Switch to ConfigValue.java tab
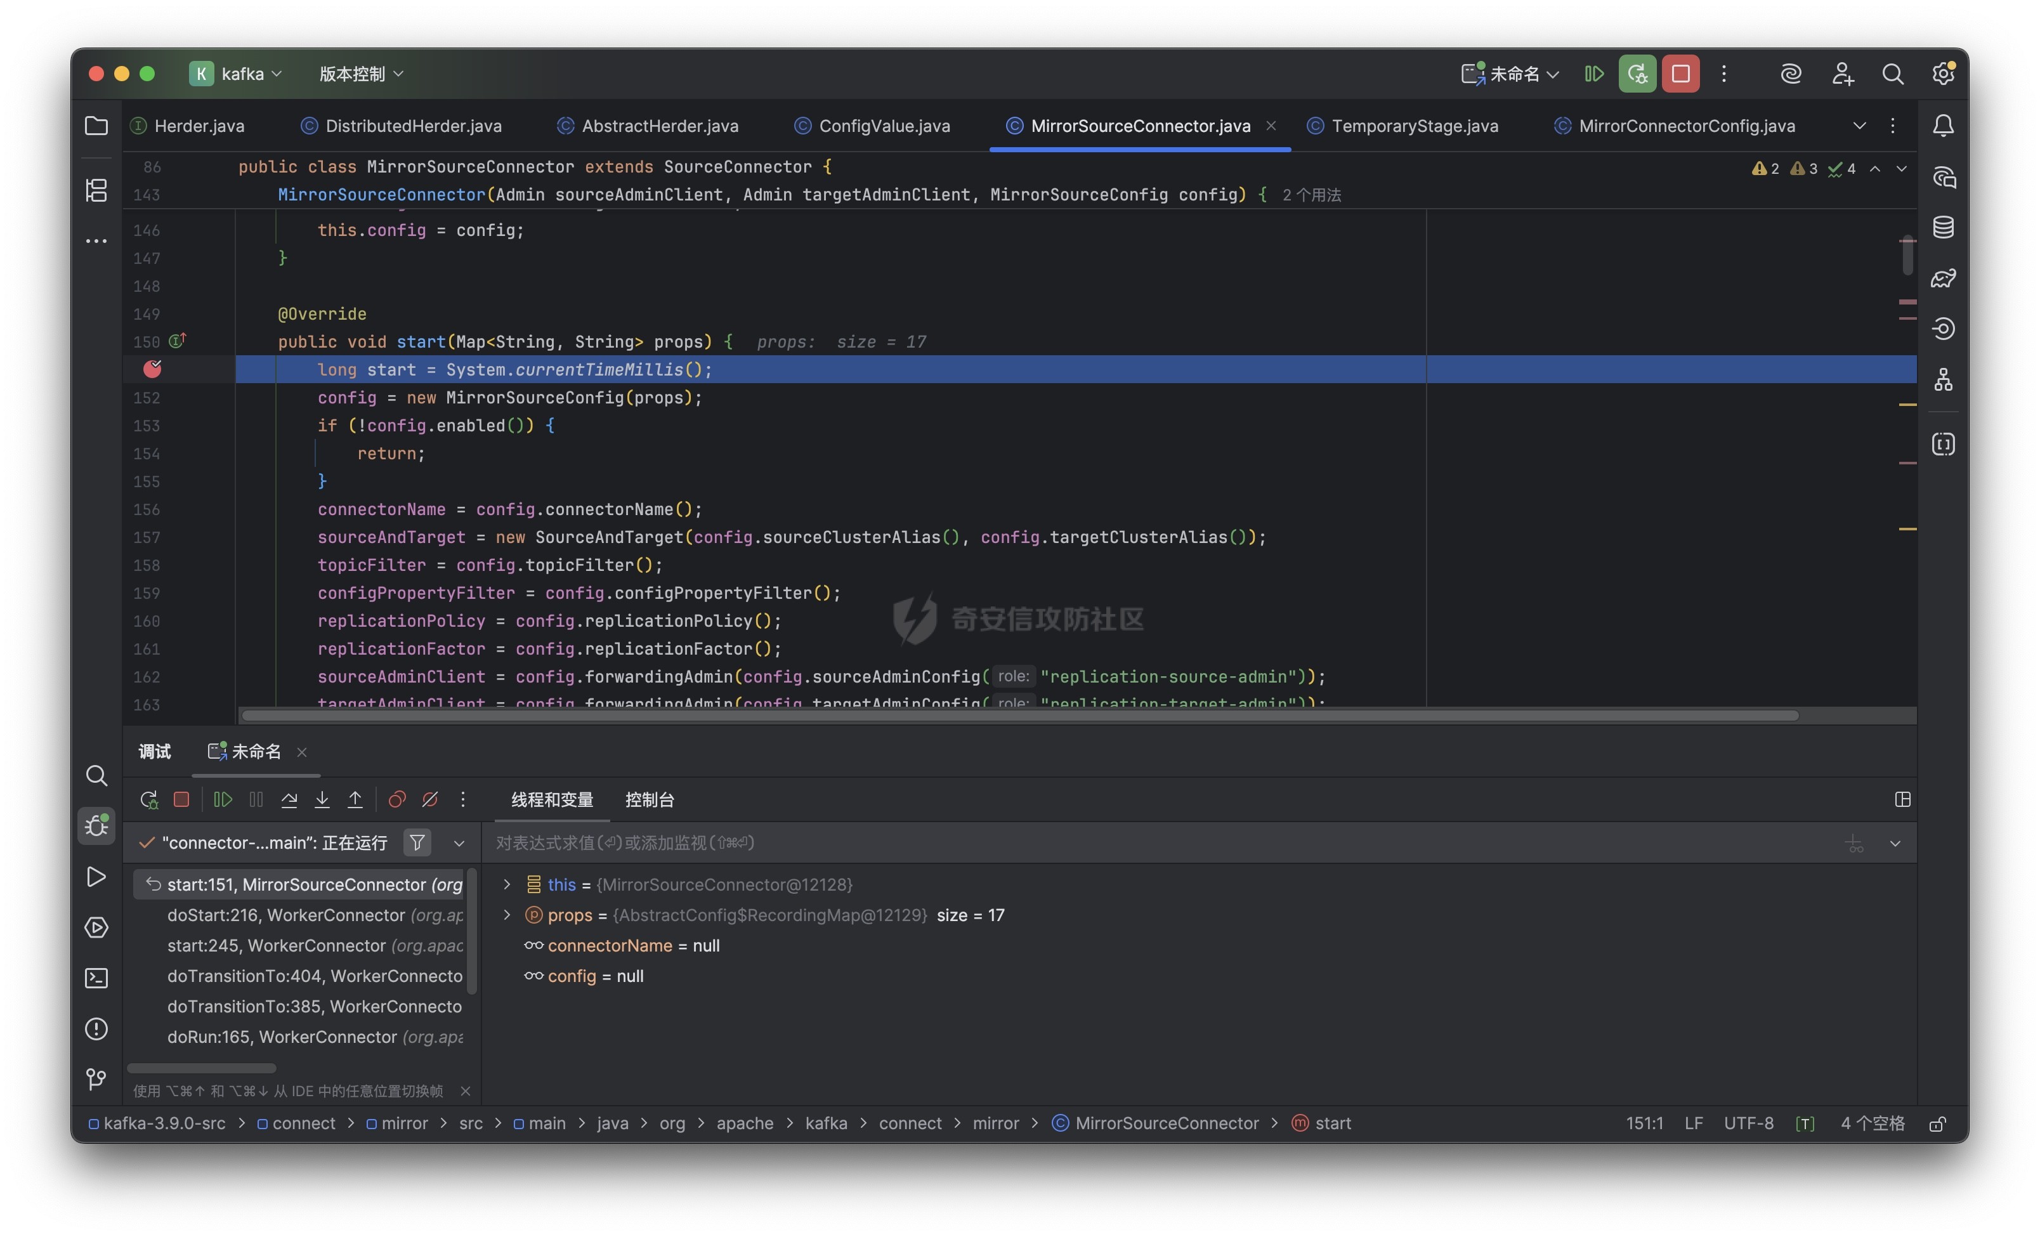This screenshot has width=2040, height=1237. click(x=872, y=126)
